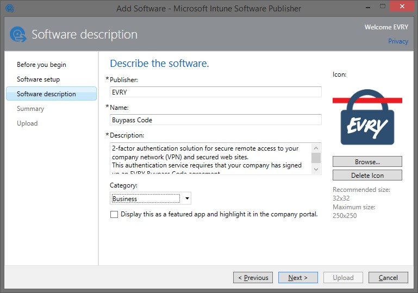Go to the Software setup step
418x293 pixels.
coord(38,79)
